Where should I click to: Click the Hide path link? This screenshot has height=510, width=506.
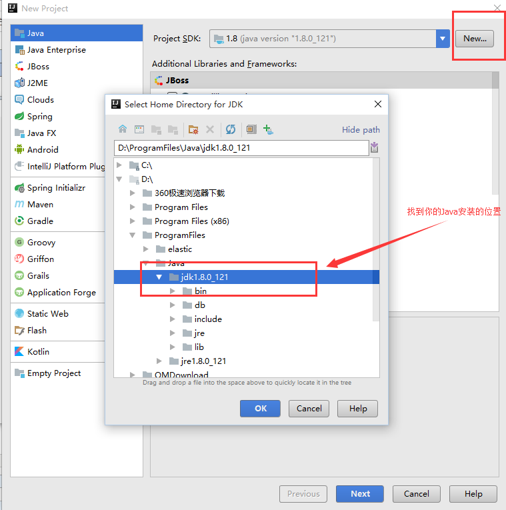361,129
